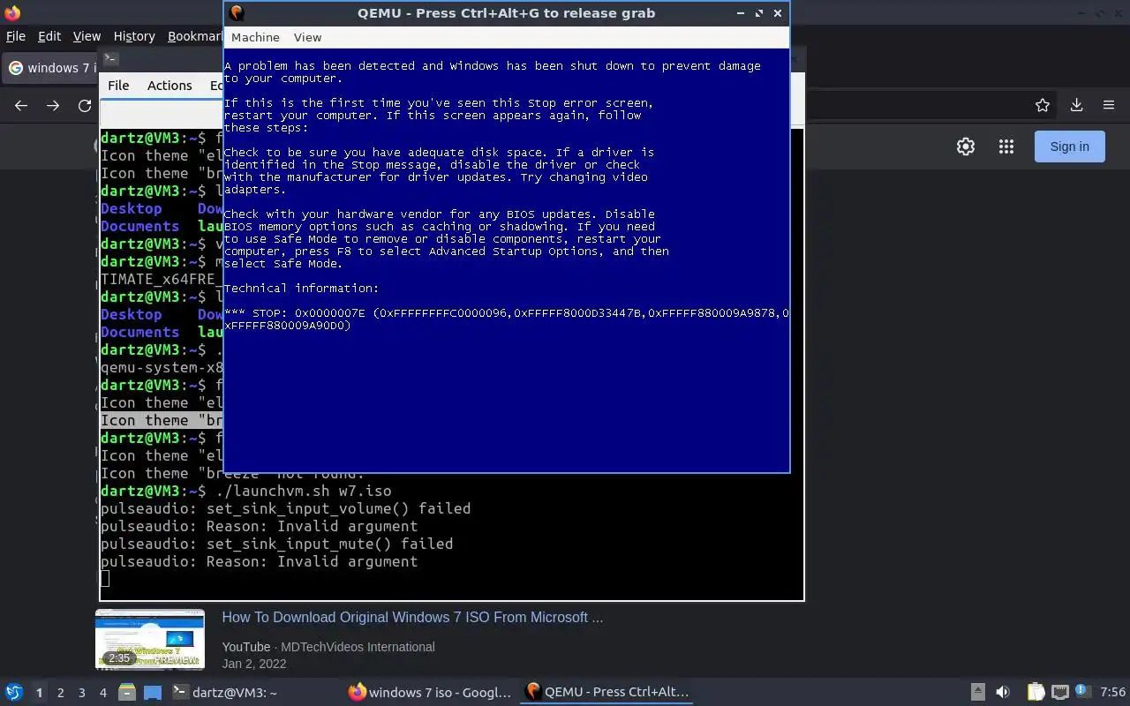Open the Machine menu in QEMU
The image size is (1130, 706).
tap(255, 37)
